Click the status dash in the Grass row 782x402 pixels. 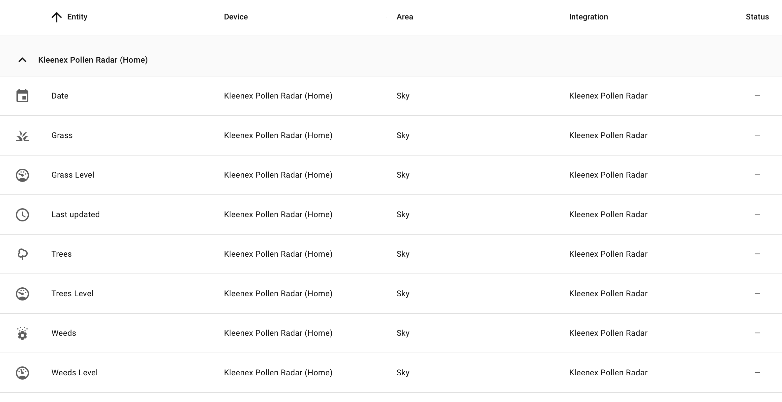coord(757,135)
